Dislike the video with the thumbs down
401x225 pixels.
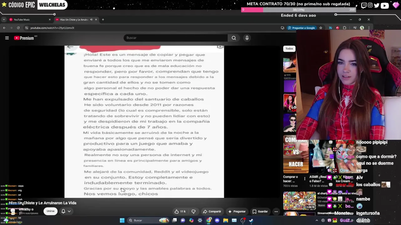click(x=193, y=212)
